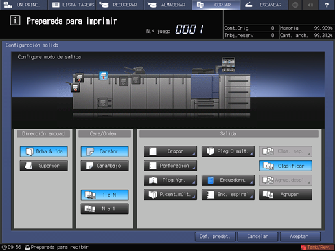Open P.cent.múlt. multi center fold options

coord(170,195)
